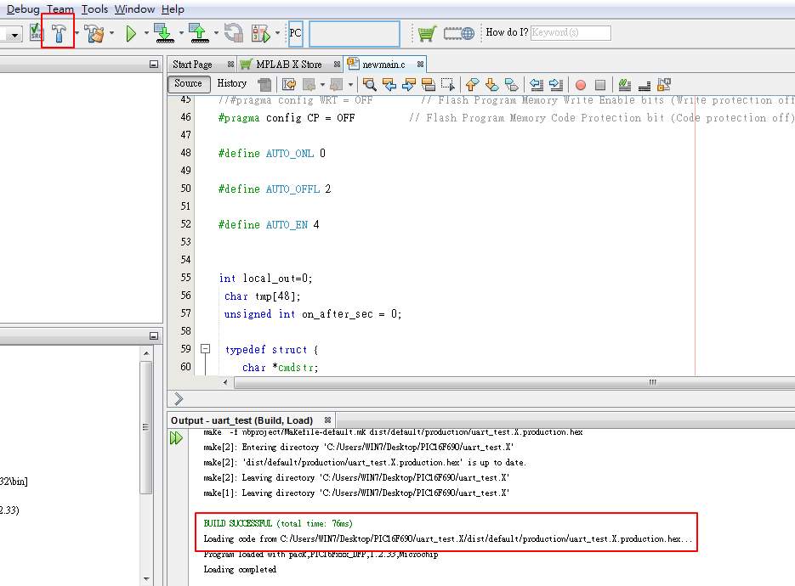Open Make and Program Device dropdown arrow

181,33
